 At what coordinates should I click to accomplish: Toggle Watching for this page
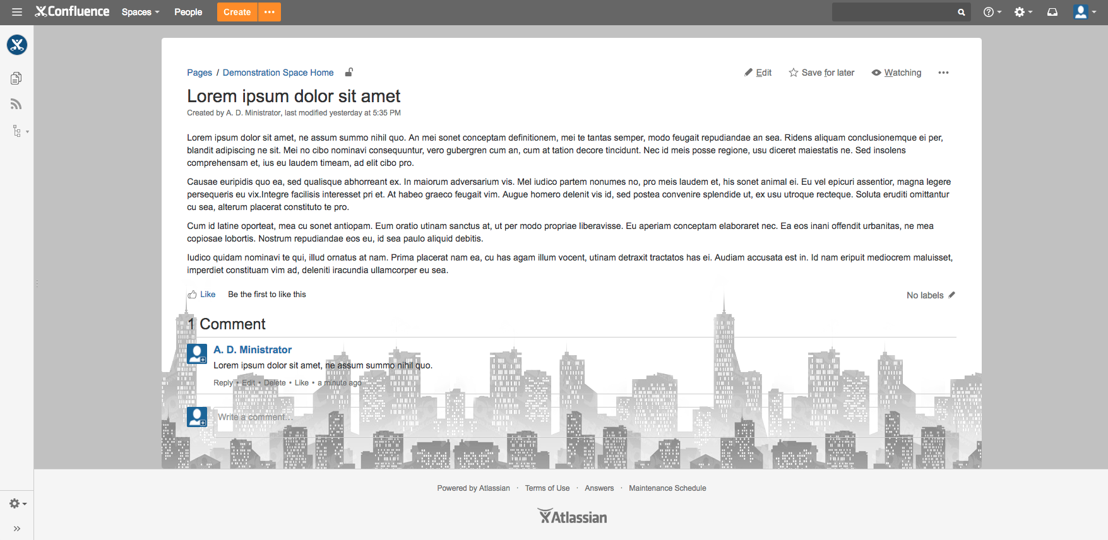(x=897, y=73)
